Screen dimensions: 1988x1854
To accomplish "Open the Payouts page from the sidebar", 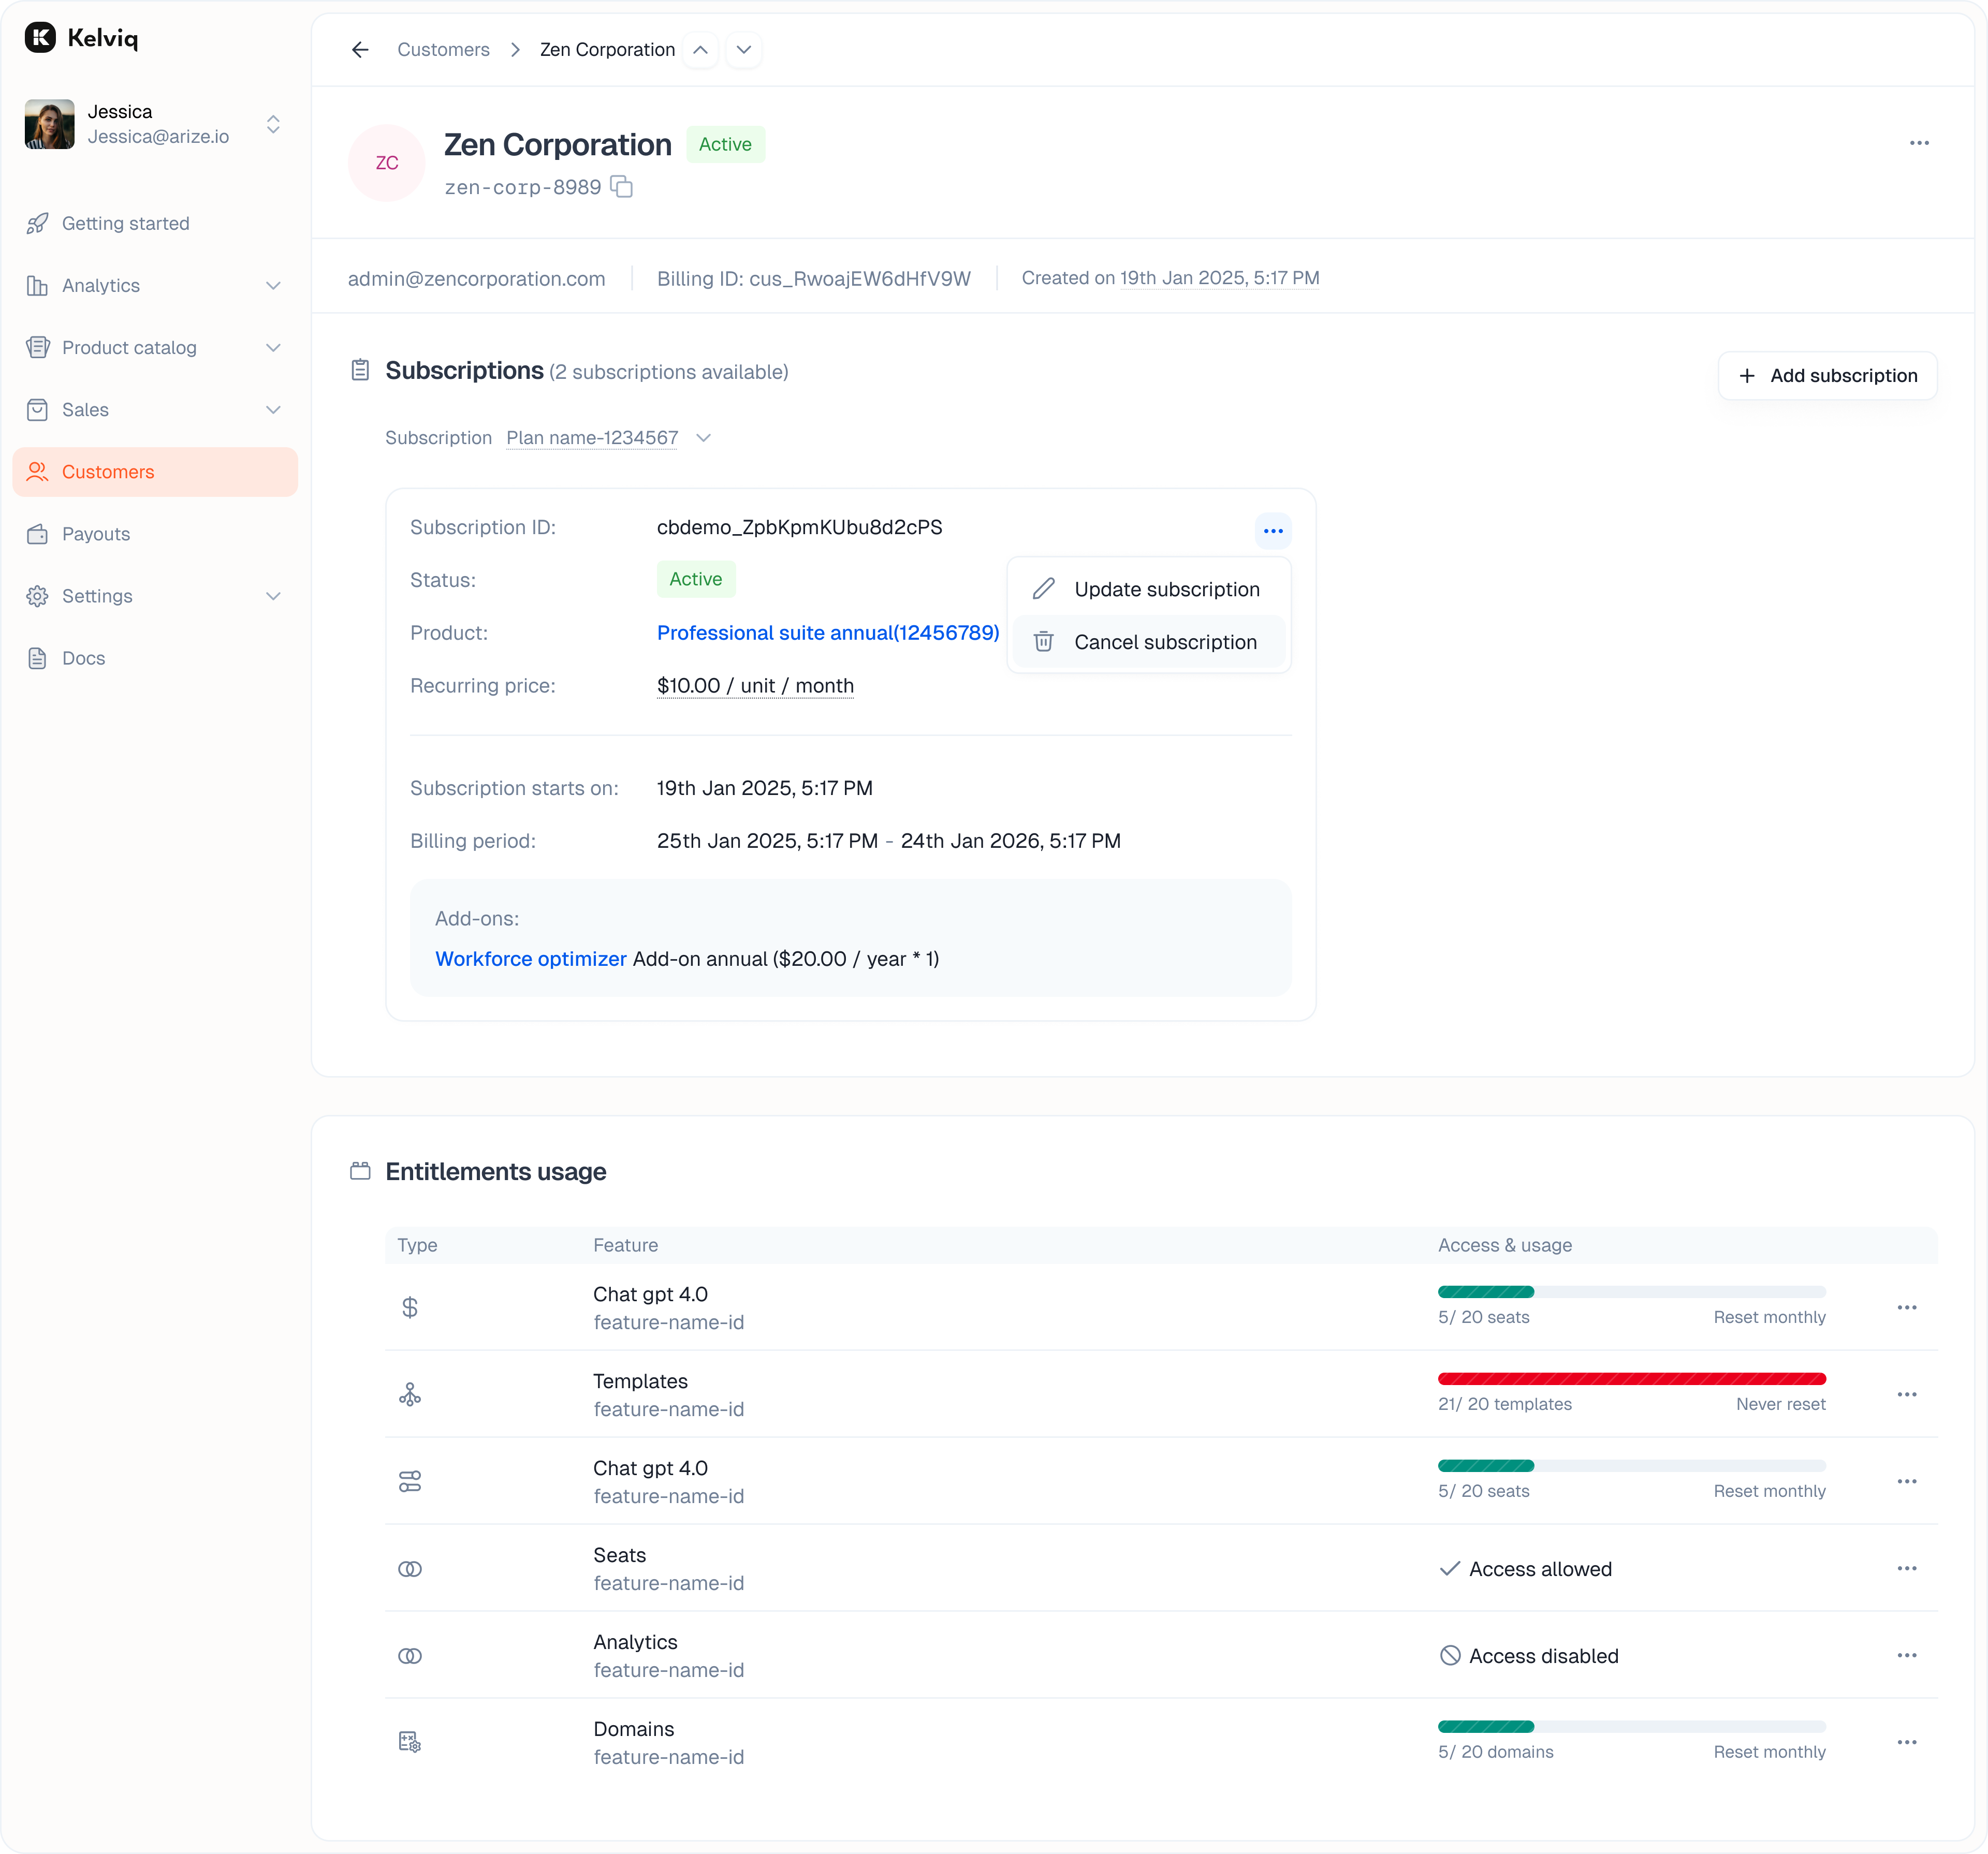I will (x=96, y=534).
